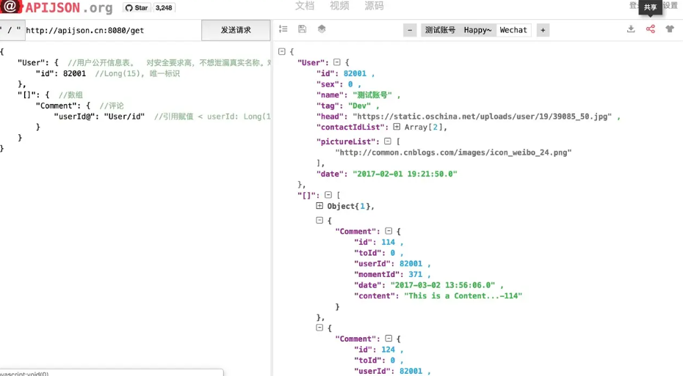Open the 设置 settings menu

[671, 6]
